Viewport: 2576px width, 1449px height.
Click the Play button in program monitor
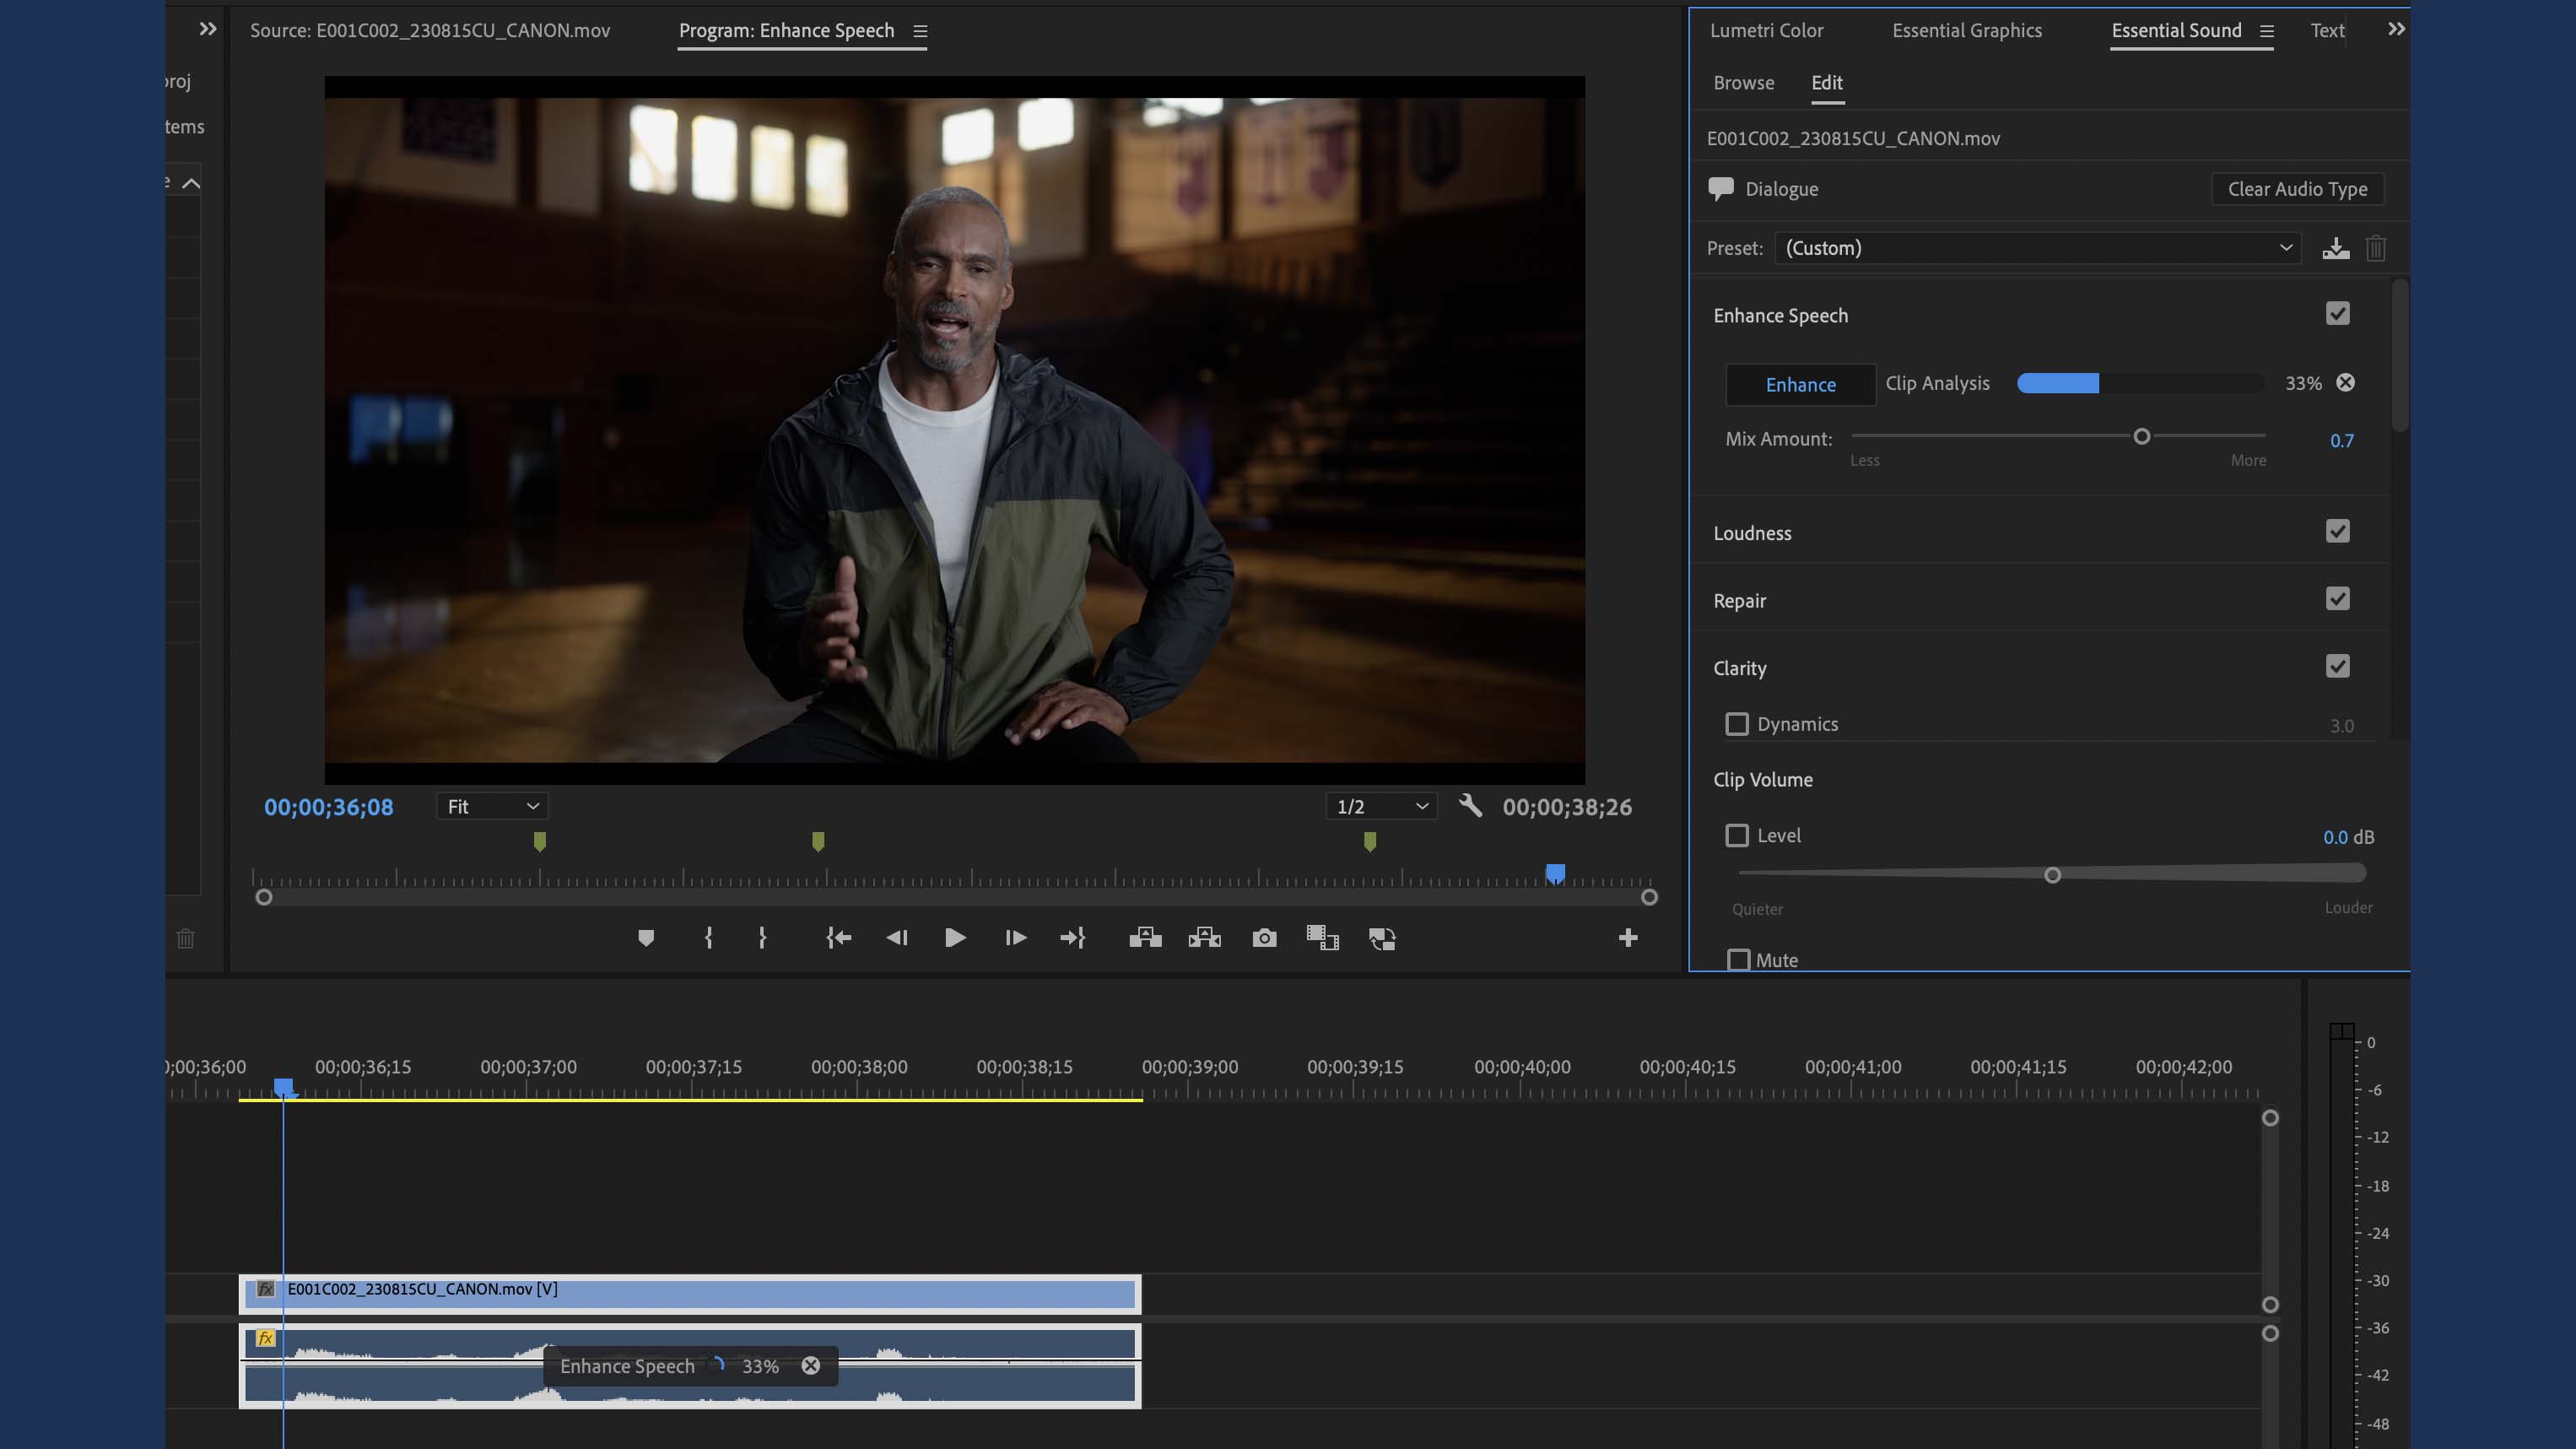pyautogui.click(x=953, y=938)
